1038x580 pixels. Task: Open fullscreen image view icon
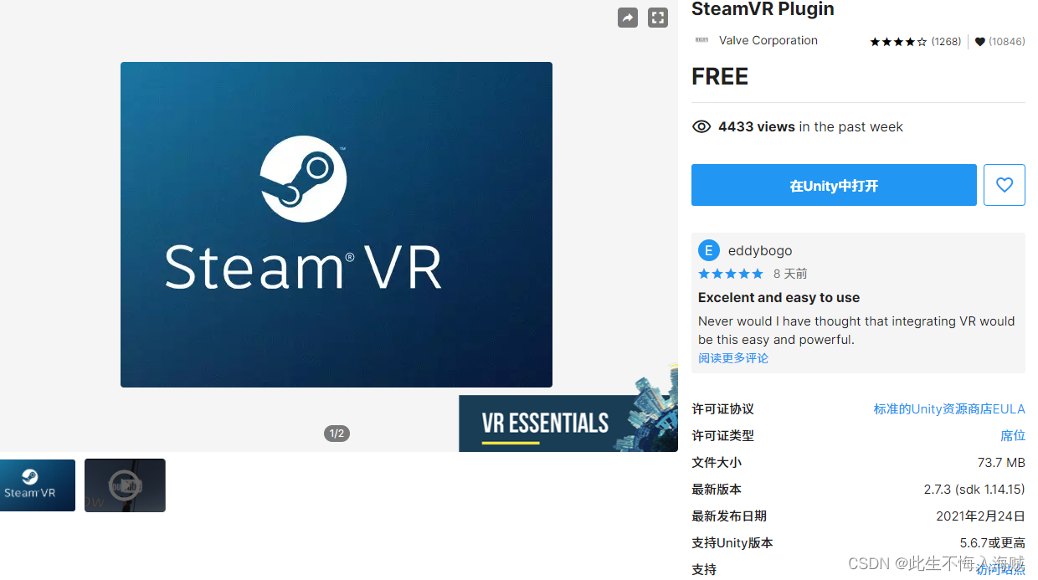tap(658, 18)
